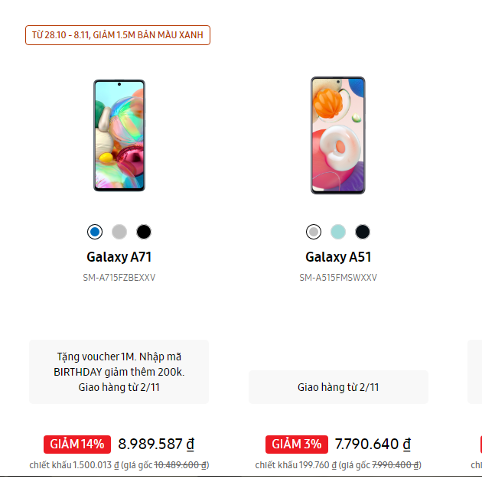Click the SM-A715FZBEXXV model code
Image resolution: width=482 pixels, height=482 pixels.
[x=119, y=278]
